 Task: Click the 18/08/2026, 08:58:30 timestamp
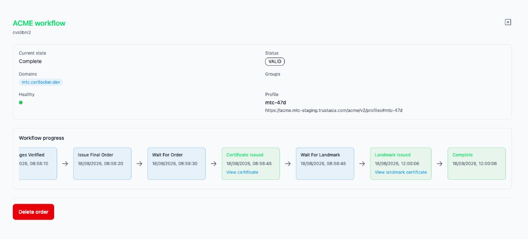coord(174,163)
